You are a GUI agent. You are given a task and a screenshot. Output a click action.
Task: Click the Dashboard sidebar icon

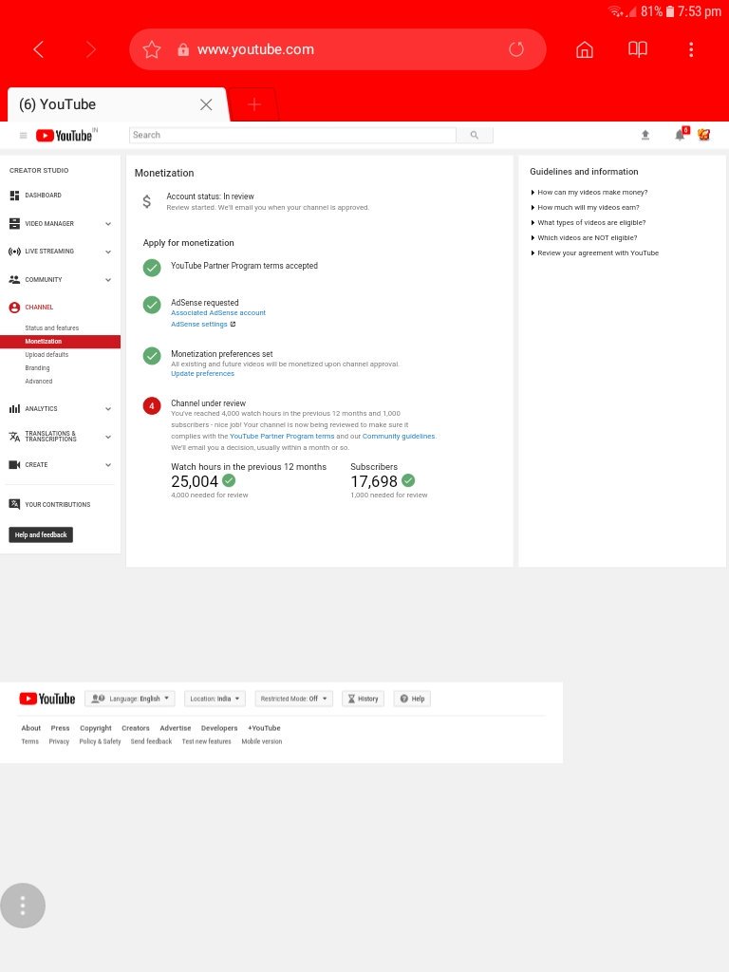click(14, 196)
